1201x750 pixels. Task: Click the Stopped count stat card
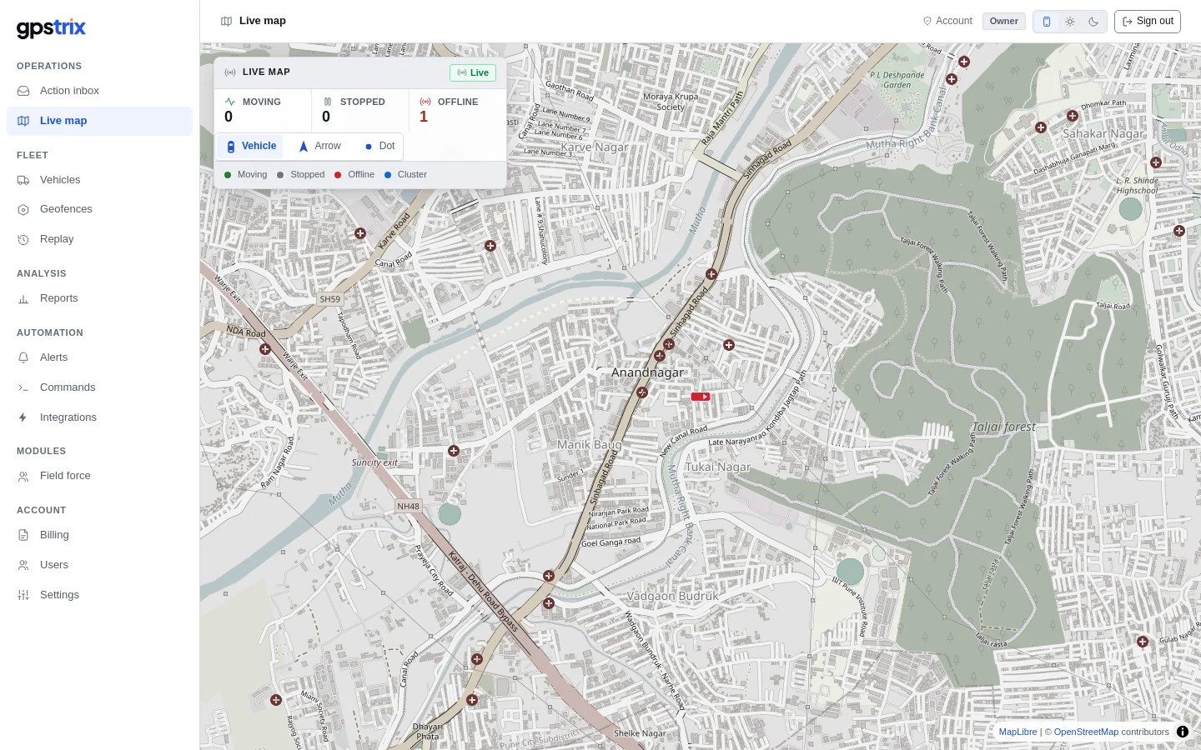click(x=360, y=110)
